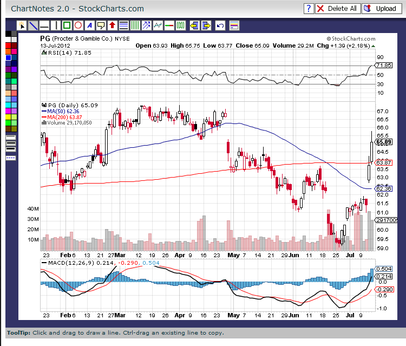Choose the thick line width
406x346 pixels.
[x=11, y=149]
